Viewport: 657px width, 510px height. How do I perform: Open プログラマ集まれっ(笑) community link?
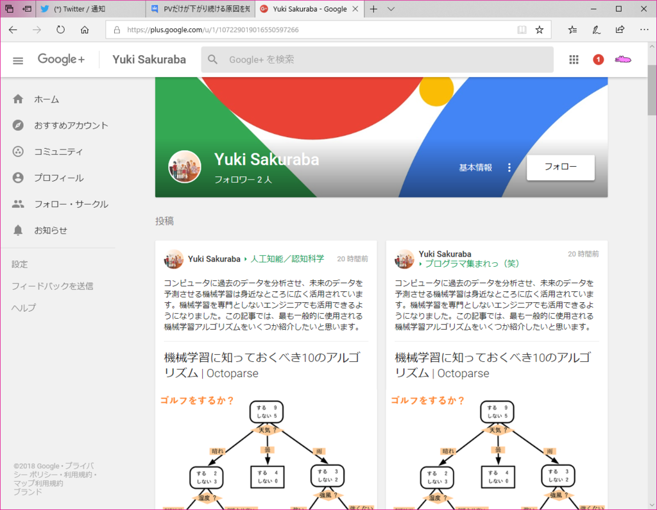click(472, 264)
